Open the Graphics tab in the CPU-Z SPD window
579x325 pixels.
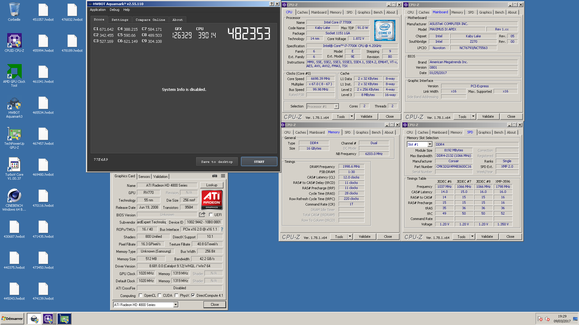(484, 132)
